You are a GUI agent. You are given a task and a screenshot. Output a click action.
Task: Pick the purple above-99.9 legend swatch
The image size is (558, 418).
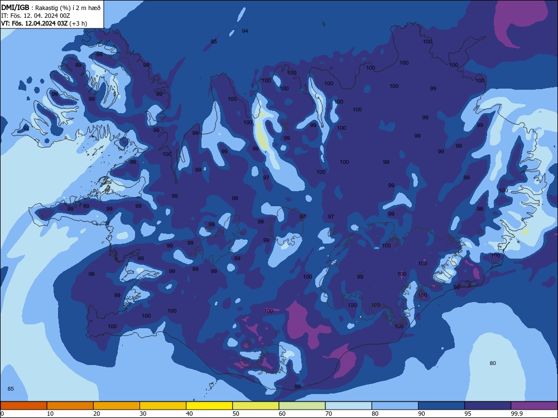(x=534, y=406)
